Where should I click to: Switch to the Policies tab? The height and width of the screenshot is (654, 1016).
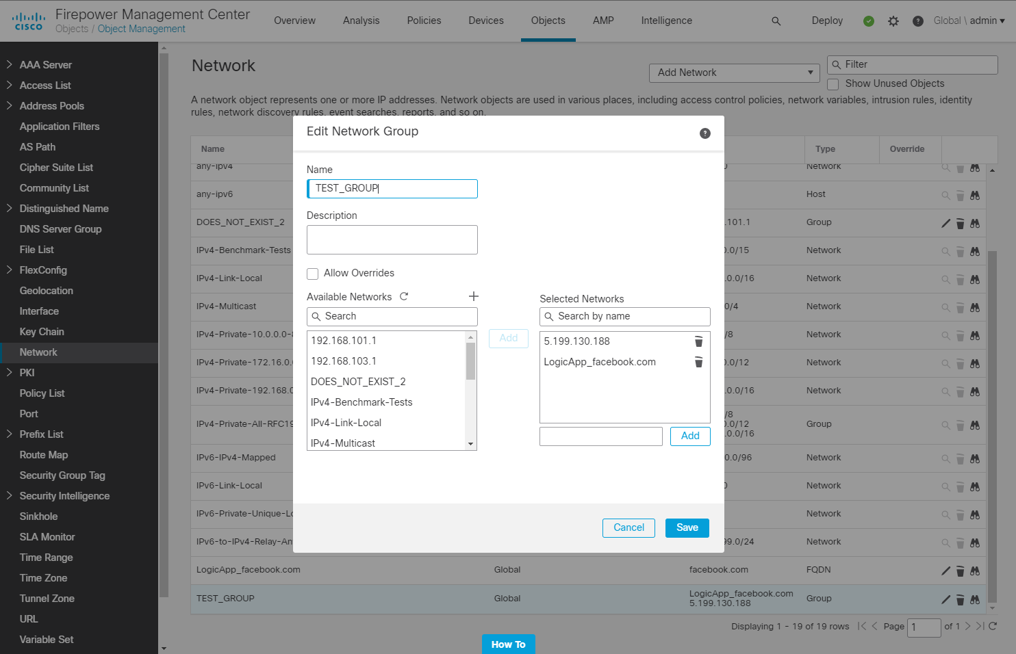point(424,21)
